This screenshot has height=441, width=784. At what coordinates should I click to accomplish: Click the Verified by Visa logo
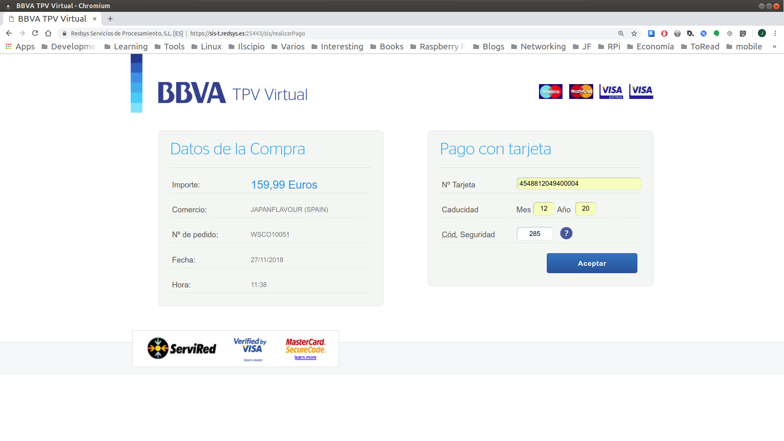pos(250,346)
